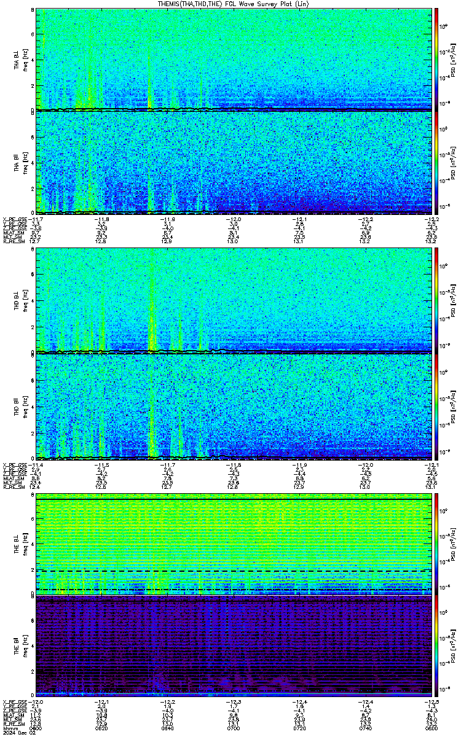Click the THA B⊥ freq [Hz] axis label

[x=26, y=60]
